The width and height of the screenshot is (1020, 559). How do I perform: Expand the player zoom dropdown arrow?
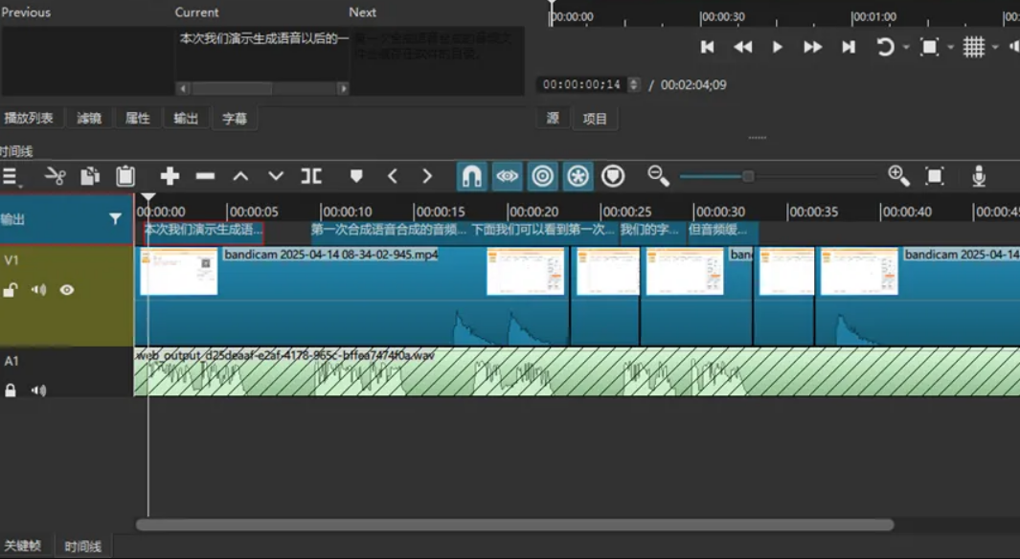click(950, 47)
